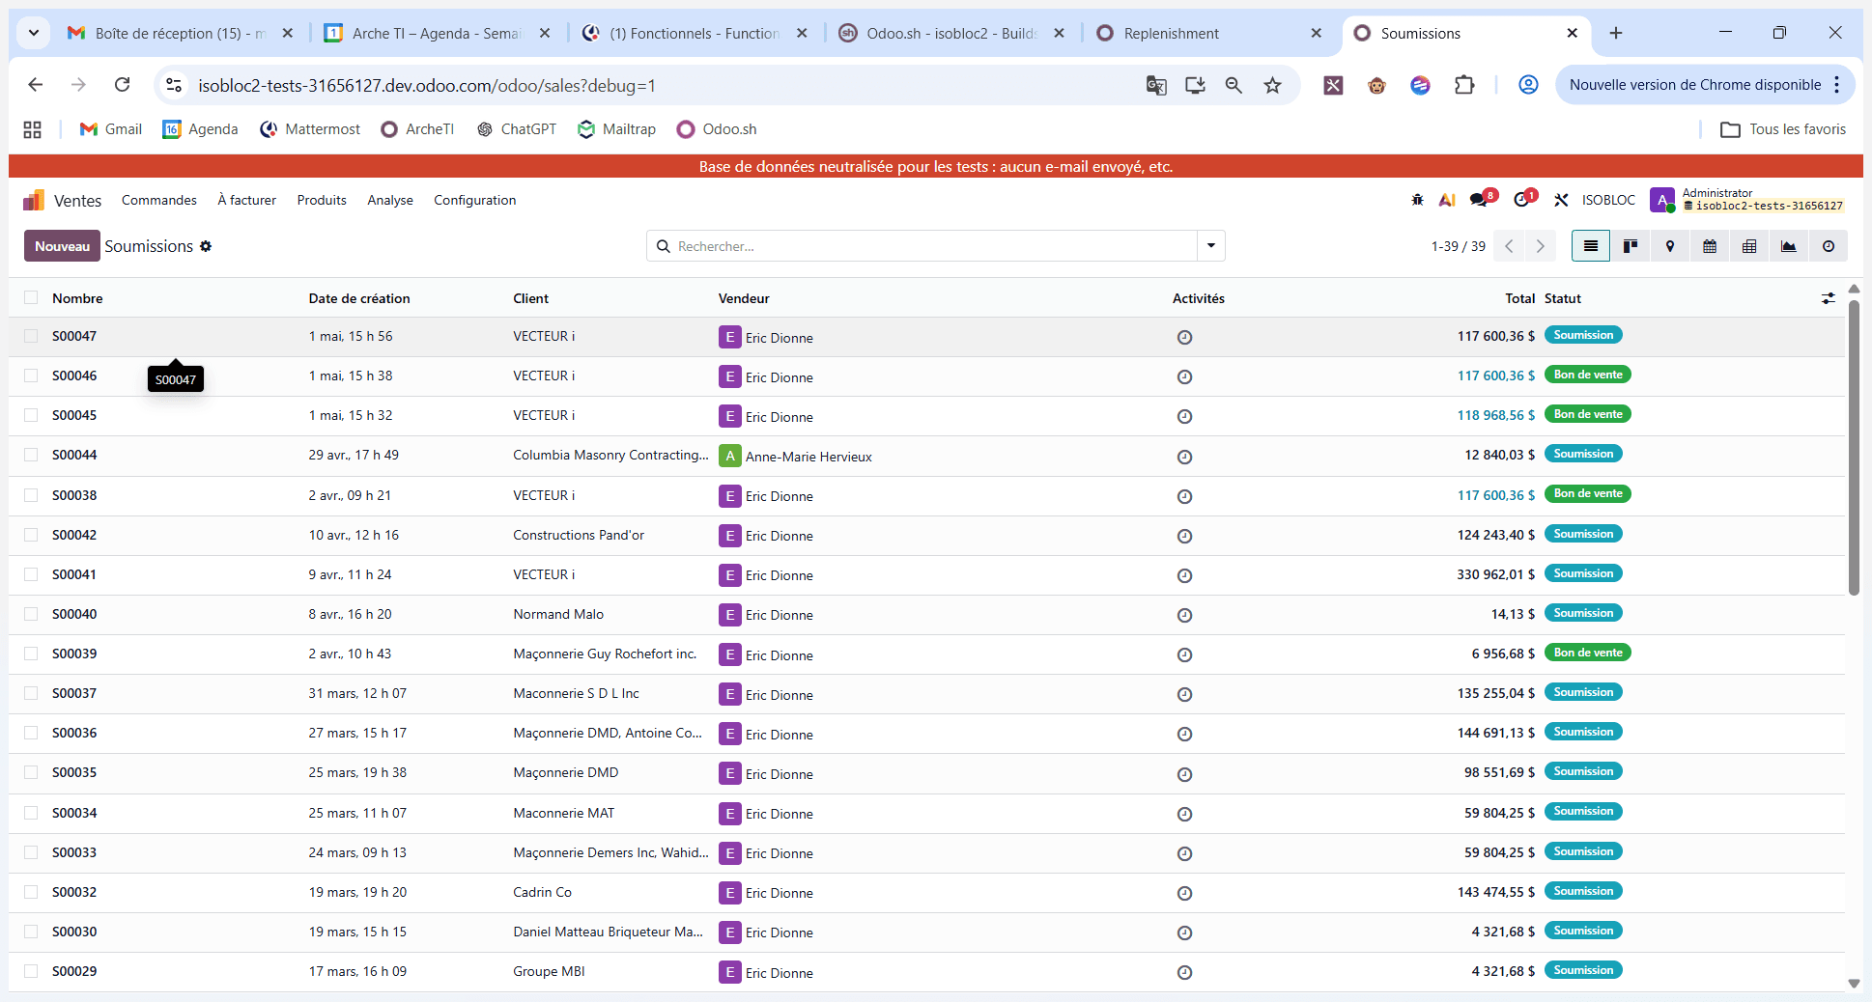The image size is (1872, 1002).
Task: Open activity clock for S00044 row
Action: pyautogui.click(x=1184, y=457)
